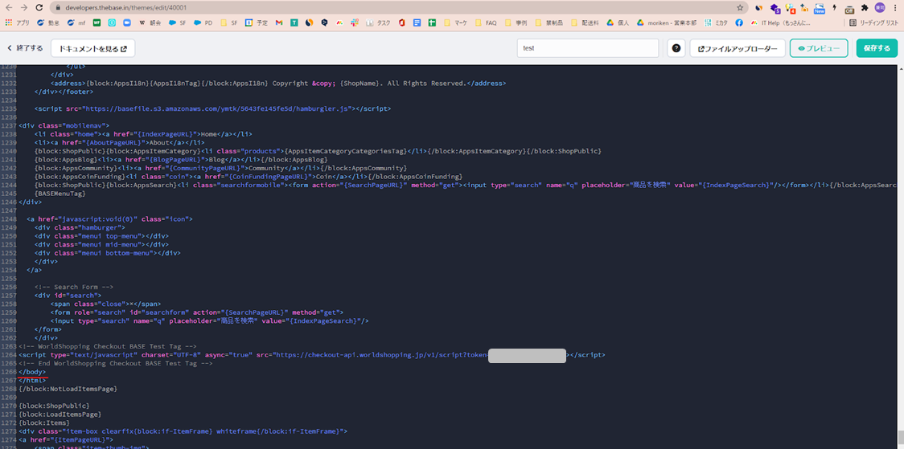904x449 pixels.
Task: Open the 朝会 bookmark
Action: [x=150, y=23]
